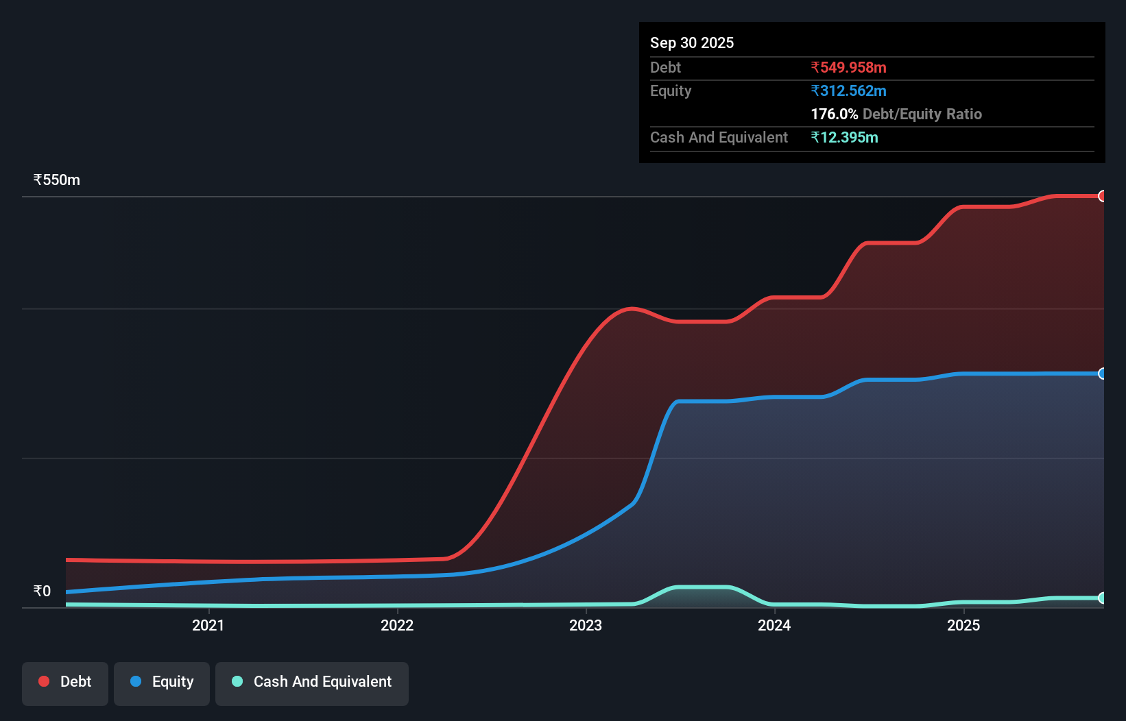1126x721 pixels.
Task: Select the Debt endpoint marker on the chart
Action: point(1103,197)
